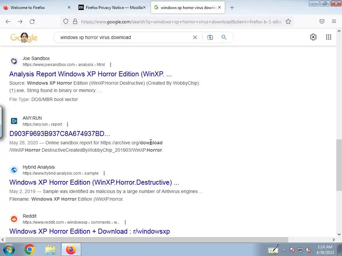This screenshot has height=256, width=342.
Task: Open Windows XP Horror Edition Hybrid Analysis link
Action: click(x=94, y=182)
